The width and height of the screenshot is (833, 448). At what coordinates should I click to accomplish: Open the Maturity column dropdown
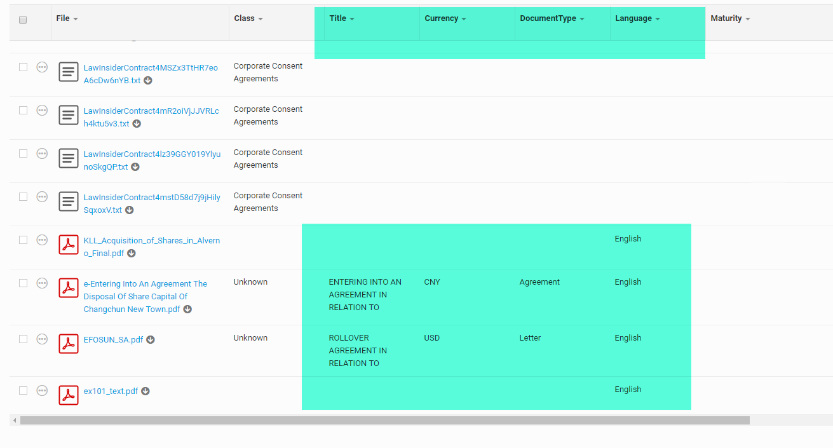748,19
